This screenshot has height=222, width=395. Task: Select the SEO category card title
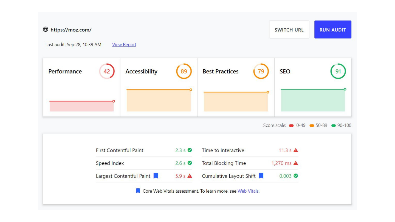tap(285, 72)
